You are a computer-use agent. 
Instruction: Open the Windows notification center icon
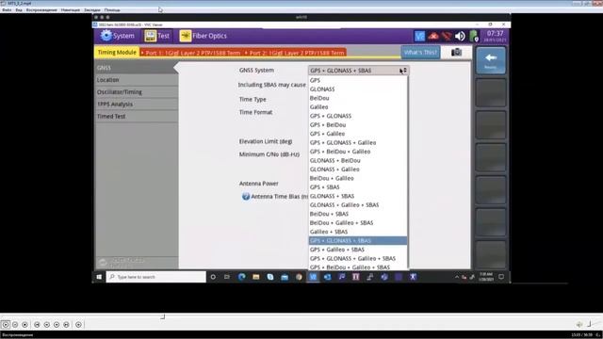click(x=501, y=277)
